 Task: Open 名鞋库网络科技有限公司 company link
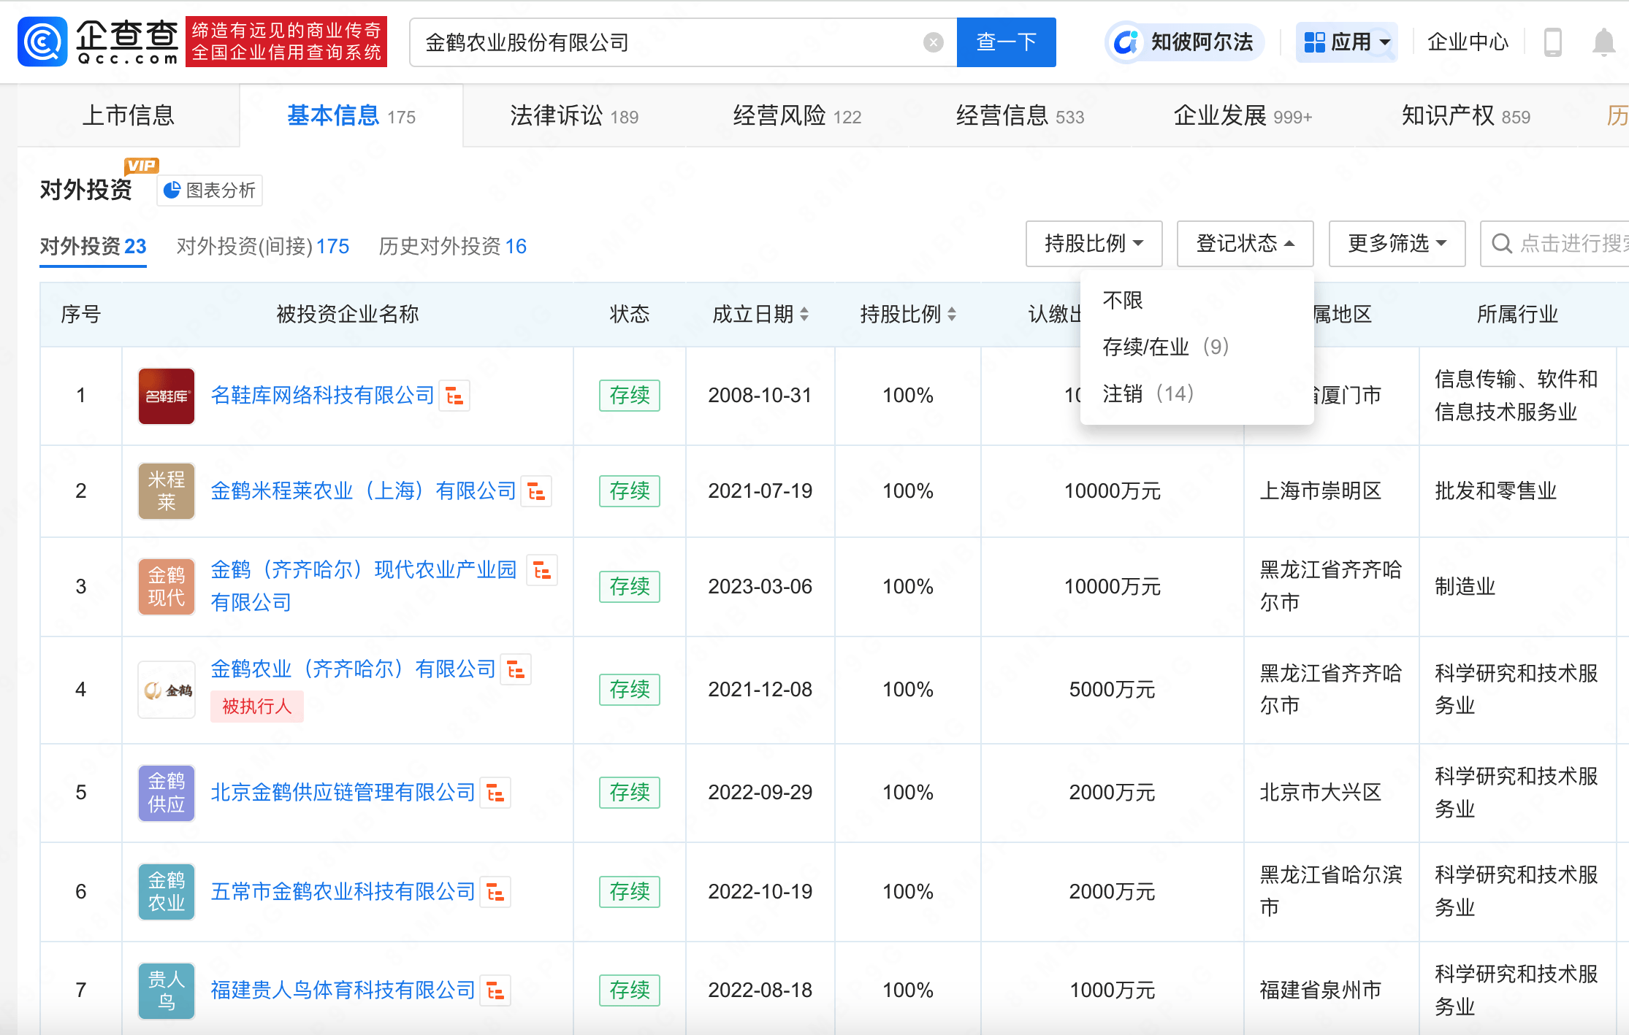coord(322,396)
